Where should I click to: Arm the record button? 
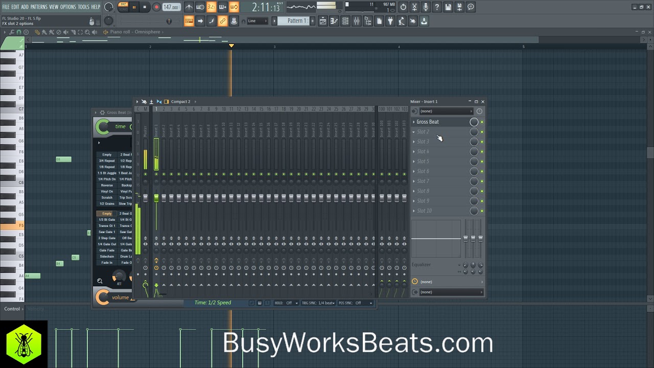pyautogui.click(x=156, y=7)
